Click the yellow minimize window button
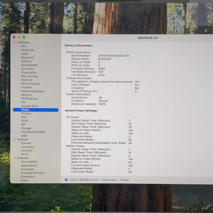The image size is (213, 213). (x=19, y=37)
